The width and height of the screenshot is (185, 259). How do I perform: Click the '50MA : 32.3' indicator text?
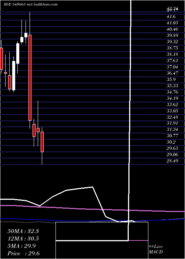click(23, 231)
